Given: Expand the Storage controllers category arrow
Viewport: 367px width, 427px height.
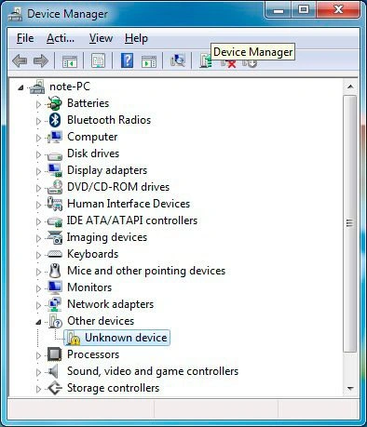Looking at the screenshot, I should point(38,389).
